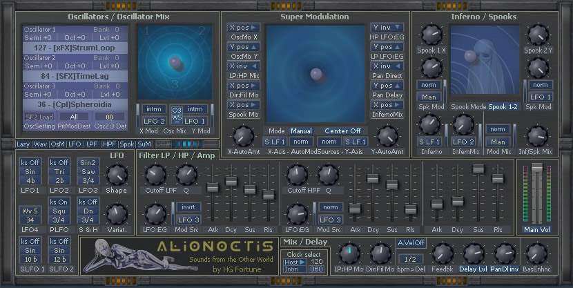This screenshot has width=573, height=288.
Task: Toggle the A.VelOff button
Action: [x=411, y=242]
